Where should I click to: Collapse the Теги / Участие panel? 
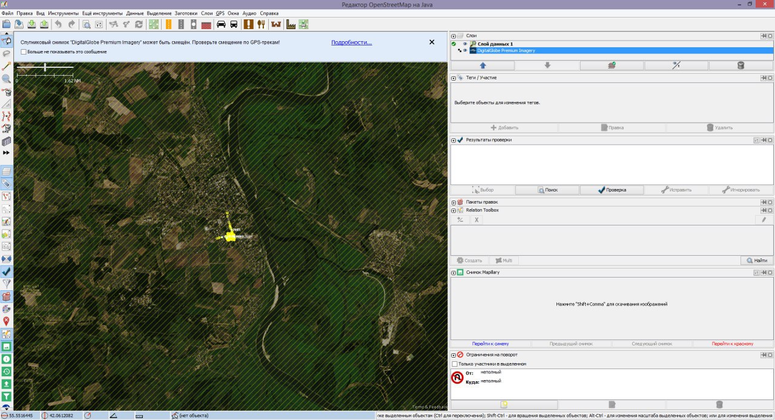pos(453,78)
